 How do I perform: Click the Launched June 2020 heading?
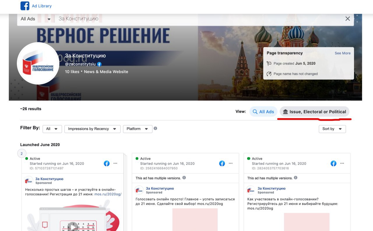pos(40,145)
